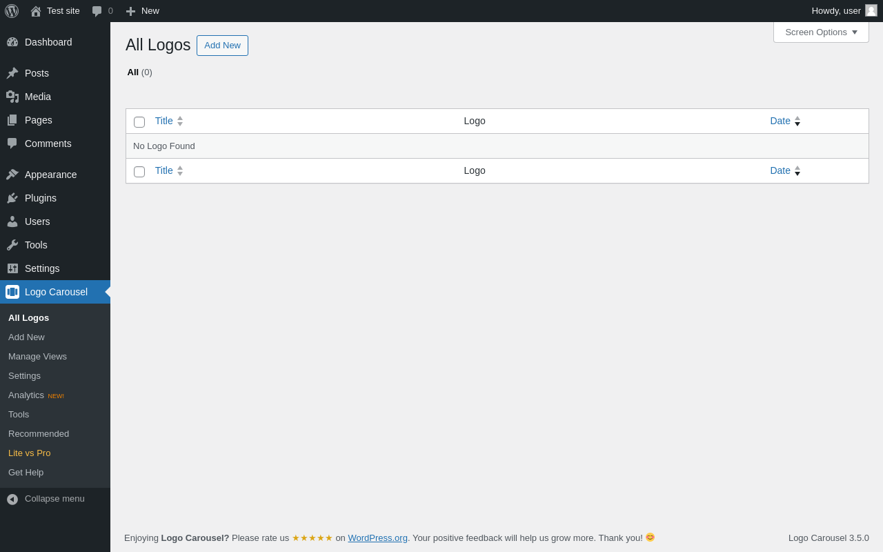
Task: Click the Settings sliders icon in sidebar
Action: pos(12,268)
